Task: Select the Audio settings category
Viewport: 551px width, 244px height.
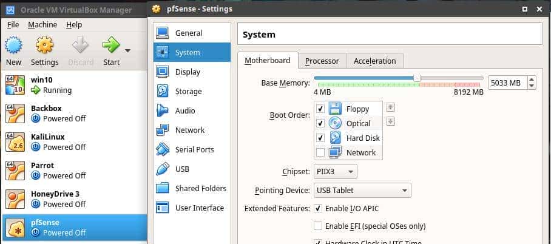Action: [185, 111]
